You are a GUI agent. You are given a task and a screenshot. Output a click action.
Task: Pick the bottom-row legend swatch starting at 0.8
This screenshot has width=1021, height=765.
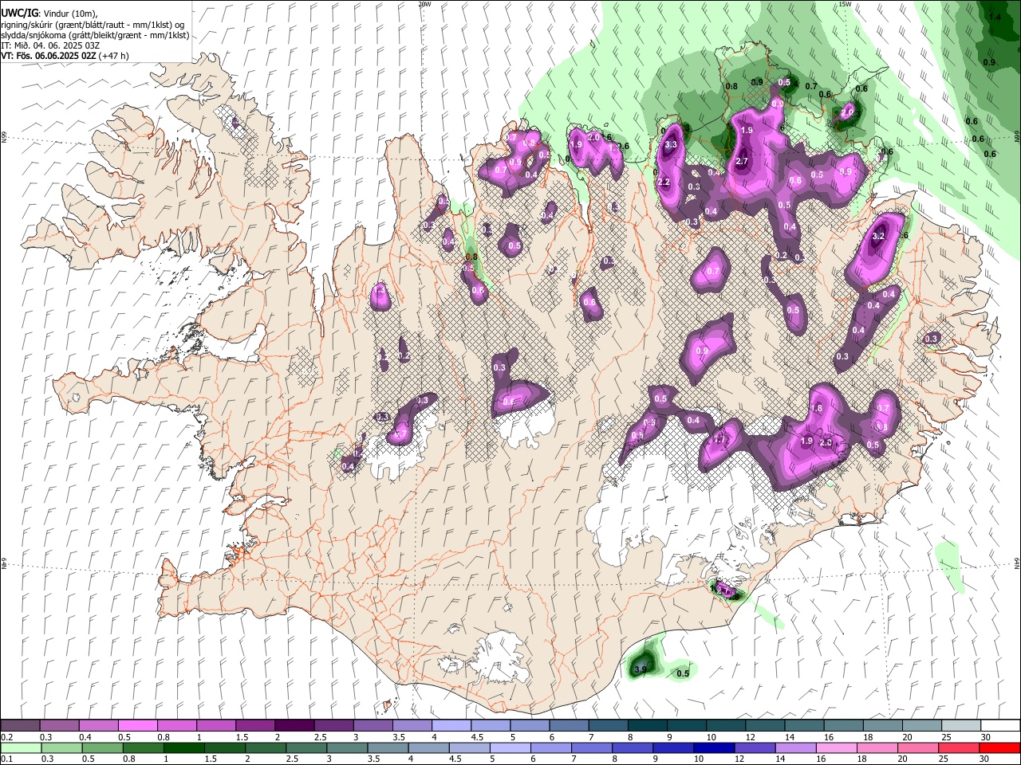(144, 747)
